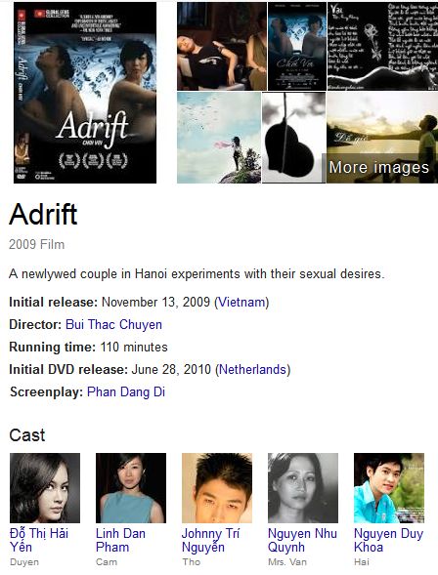
Task: Click Nguyen Nhu Quynh's cast photo
Action: (x=303, y=488)
